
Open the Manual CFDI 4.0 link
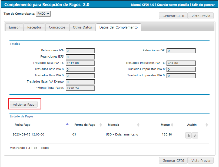[143, 5]
